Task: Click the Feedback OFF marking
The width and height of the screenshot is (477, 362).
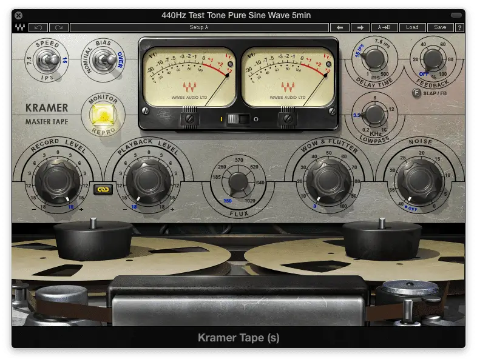Action: [x=424, y=74]
